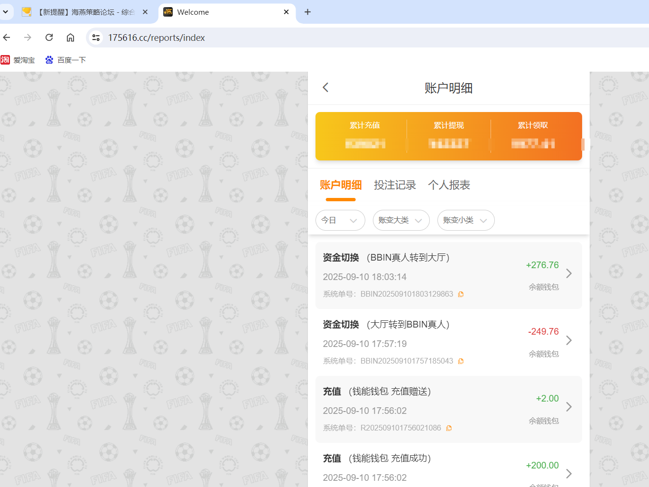Switch to the 个人报表 tab

point(449,185)
